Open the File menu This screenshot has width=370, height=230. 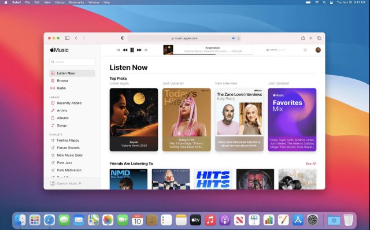click(x=27, y=2)
